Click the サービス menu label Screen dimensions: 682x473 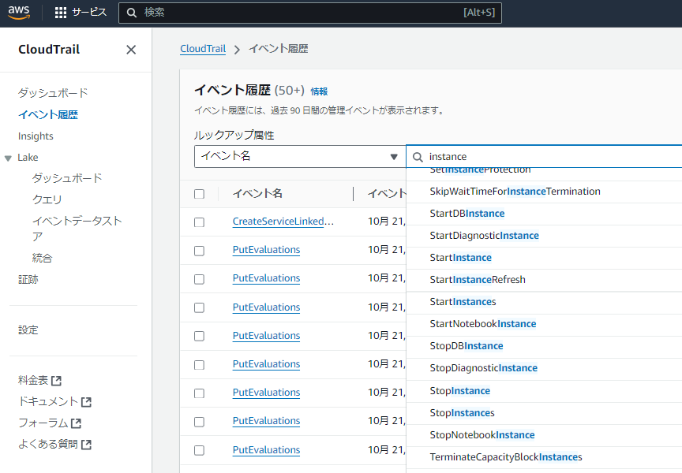tap(89, 12)
